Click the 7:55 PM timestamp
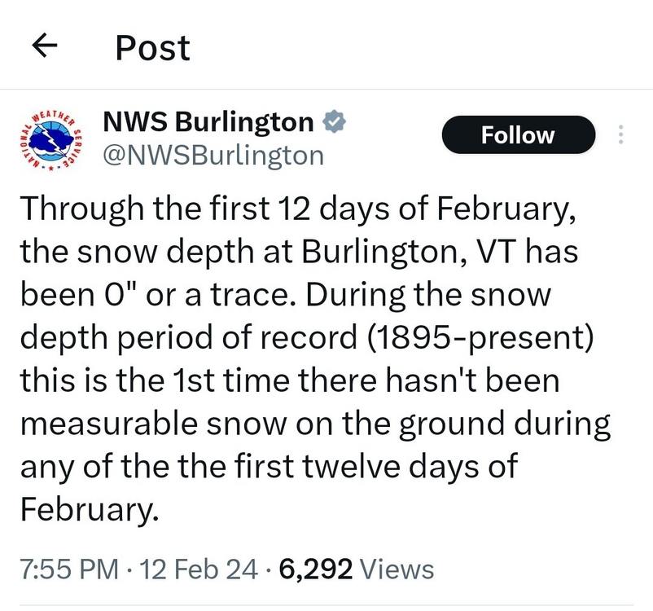 (x=69, y=569)
